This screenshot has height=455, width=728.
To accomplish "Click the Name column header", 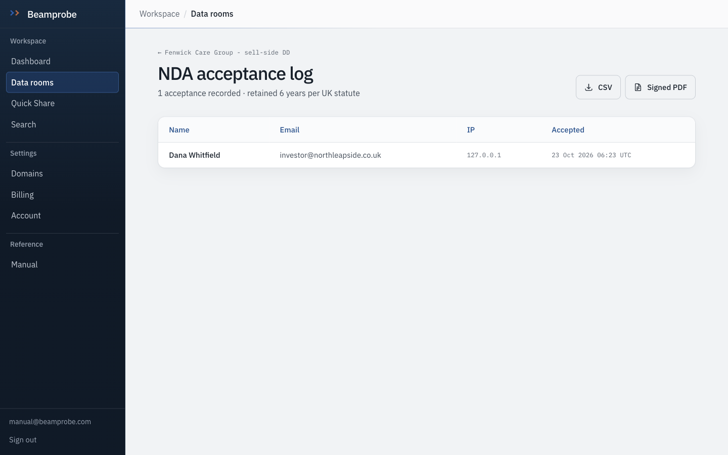I will click(179, 130).
